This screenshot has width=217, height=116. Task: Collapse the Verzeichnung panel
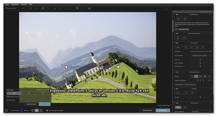pyautogui.click(x=175, y=14)
